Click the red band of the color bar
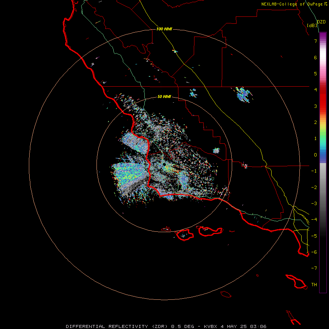 (x=323, y=99)
